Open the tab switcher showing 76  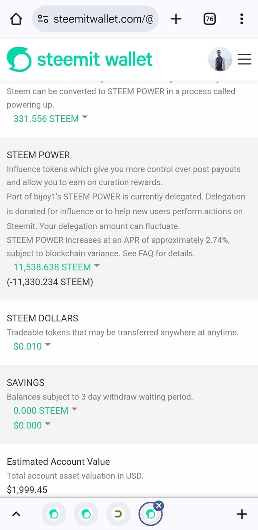[210, 19]
